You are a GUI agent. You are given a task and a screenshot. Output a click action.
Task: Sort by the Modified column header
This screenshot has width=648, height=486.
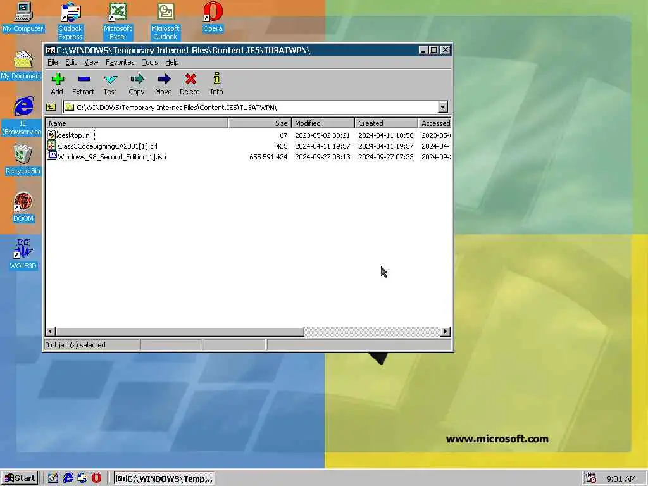323,123
